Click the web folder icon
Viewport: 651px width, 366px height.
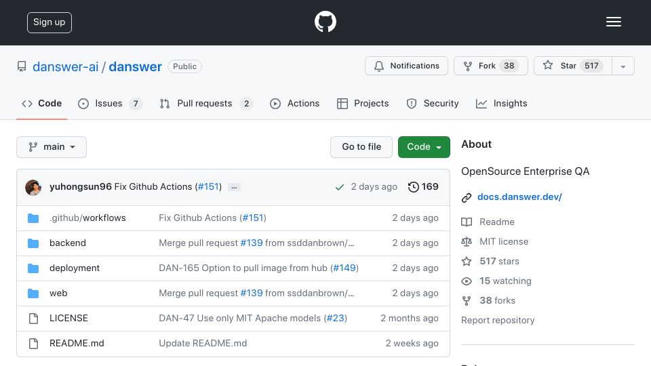point(33,293)
